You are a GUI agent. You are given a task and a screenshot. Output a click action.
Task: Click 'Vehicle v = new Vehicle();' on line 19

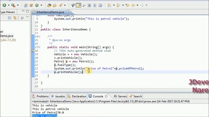point(75,54)
